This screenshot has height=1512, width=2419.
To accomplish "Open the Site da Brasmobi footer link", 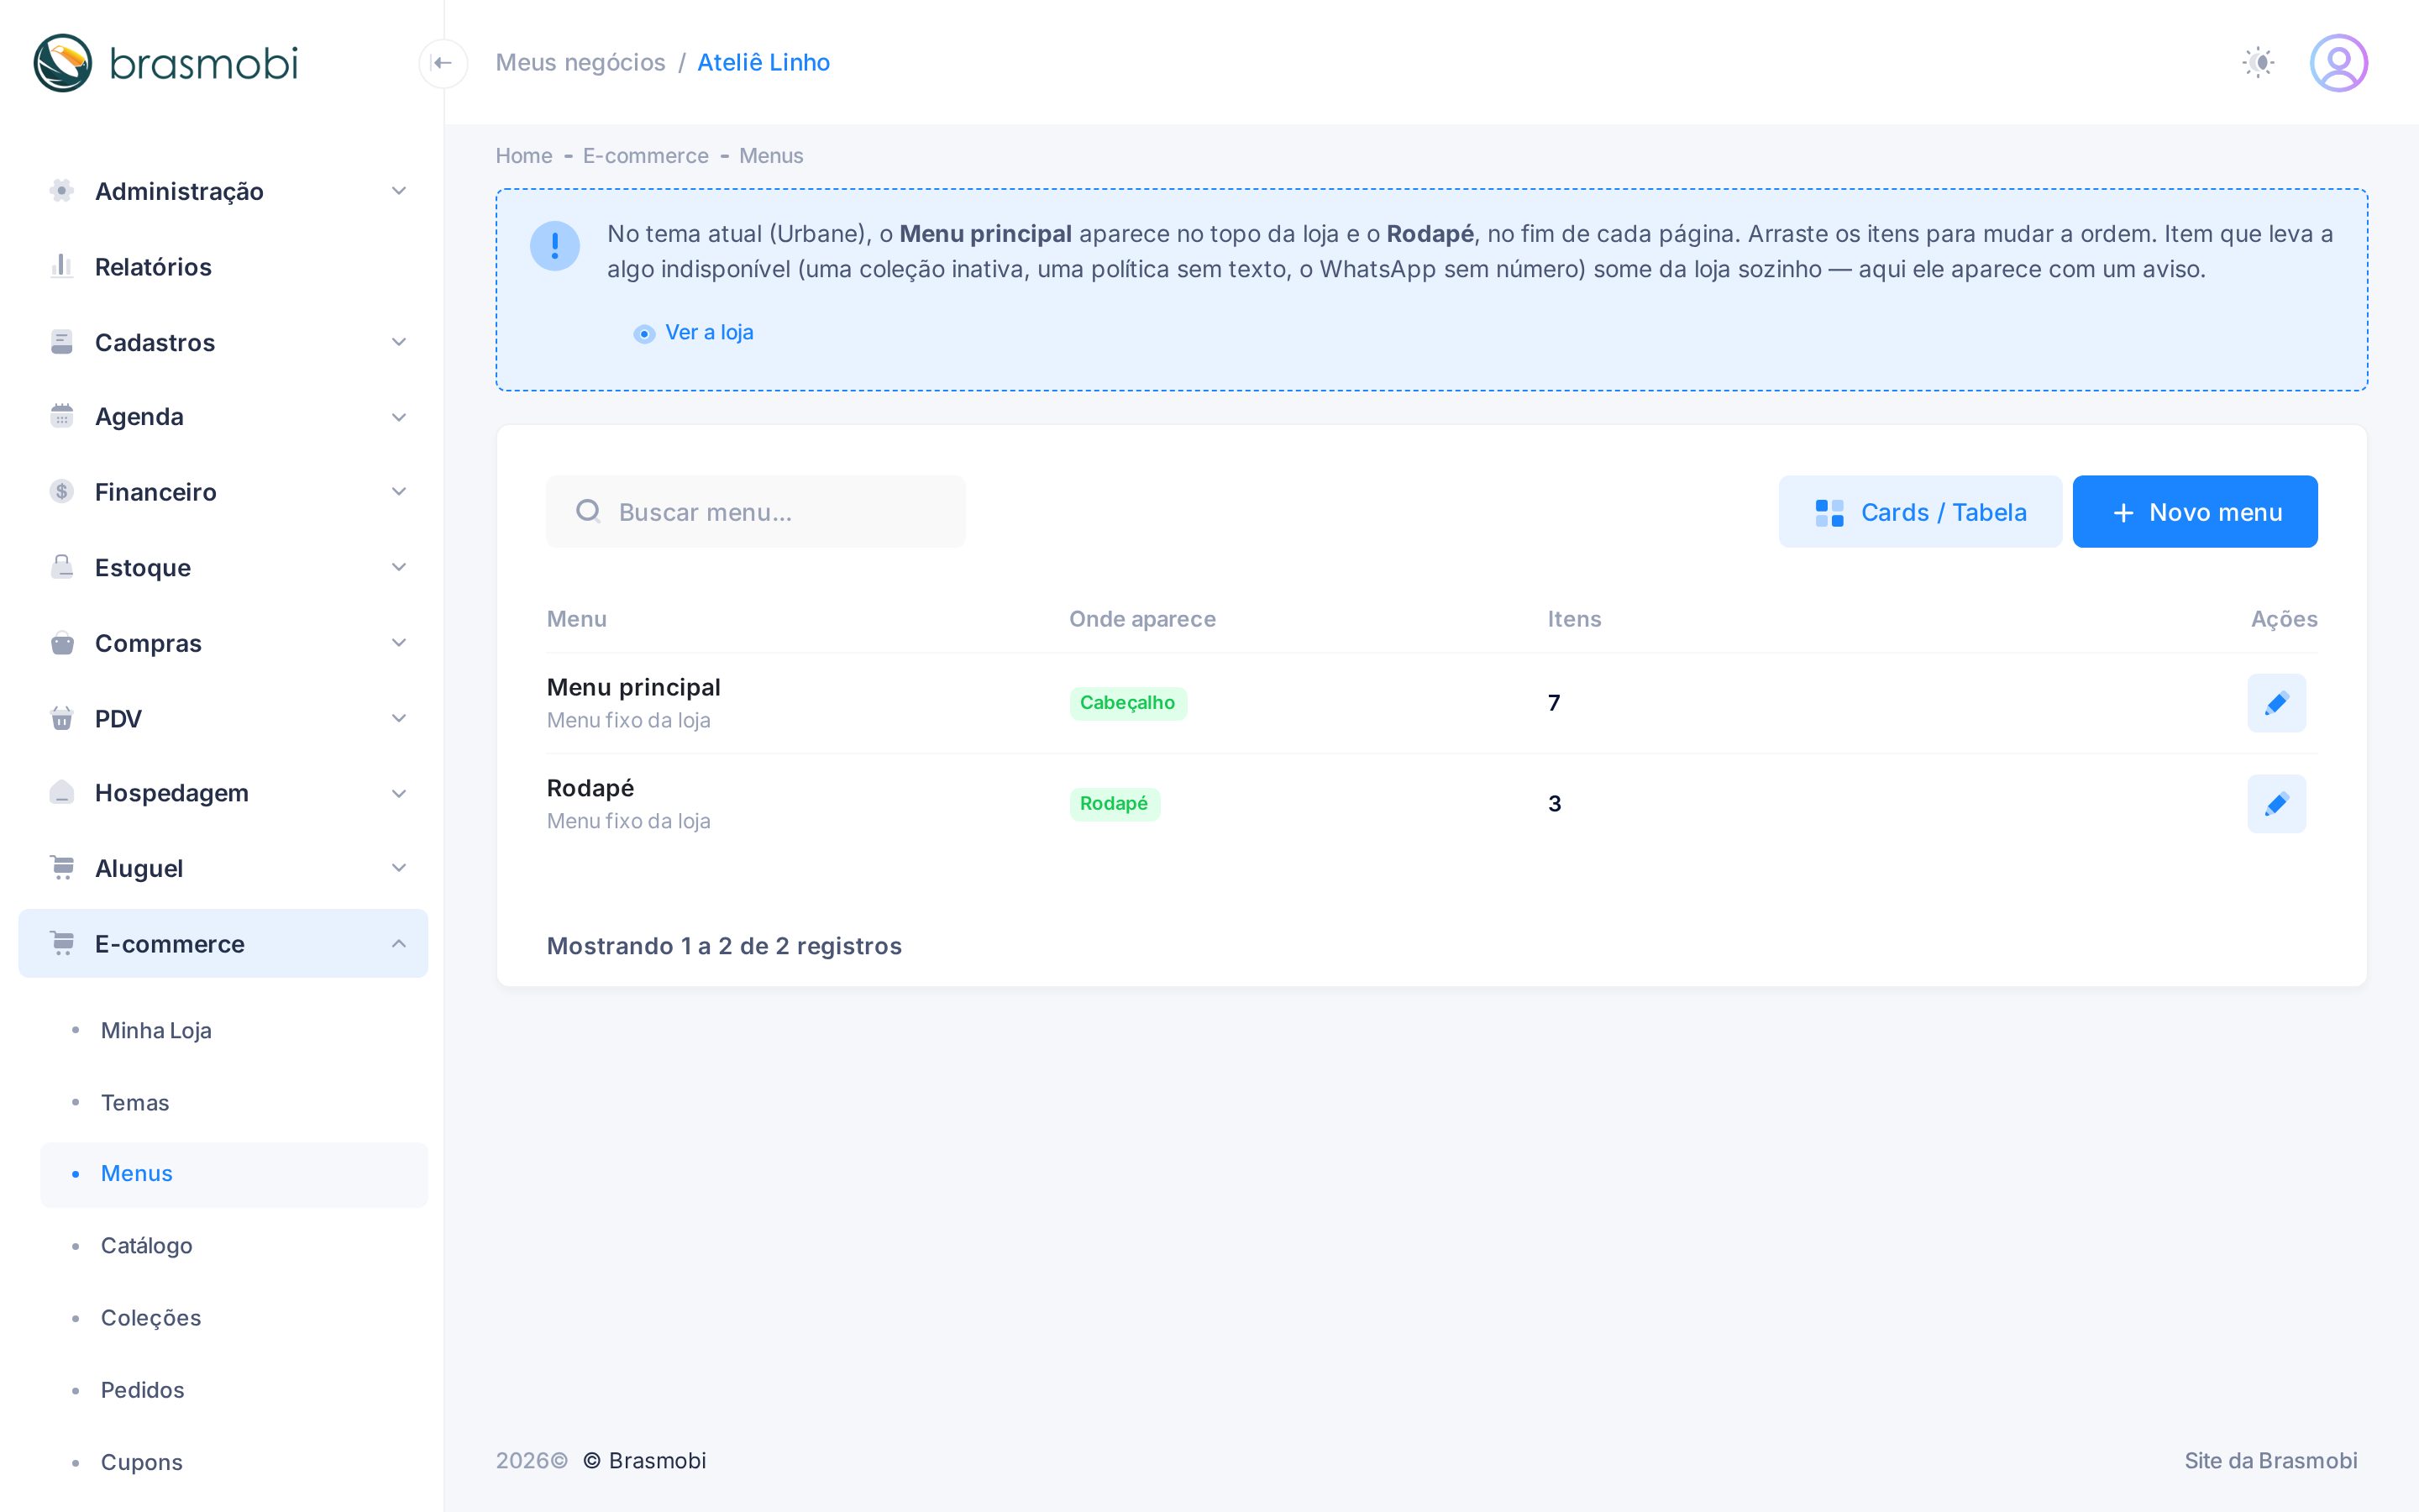I will pos(2270,1460).
